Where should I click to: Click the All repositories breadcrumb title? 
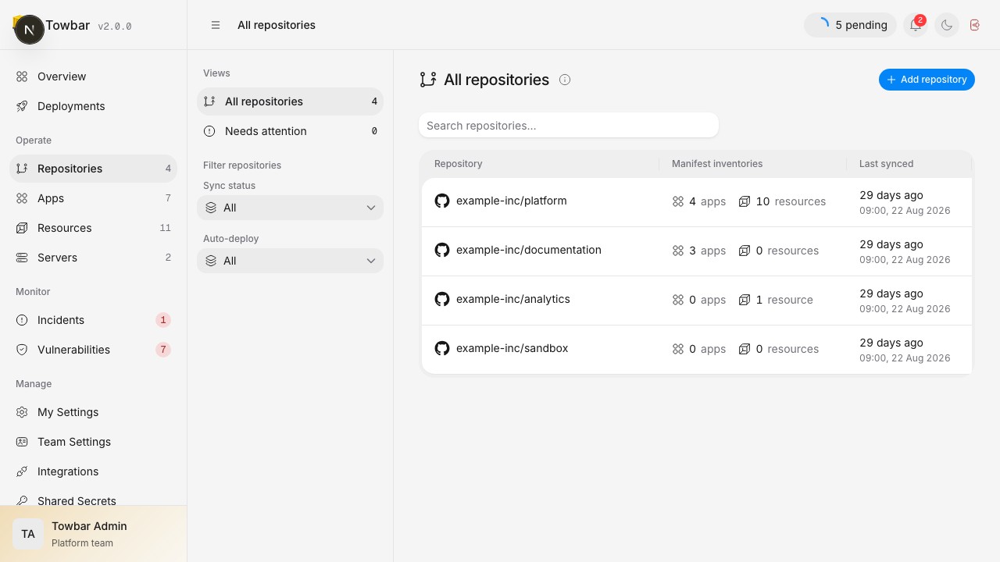[277, 25]
